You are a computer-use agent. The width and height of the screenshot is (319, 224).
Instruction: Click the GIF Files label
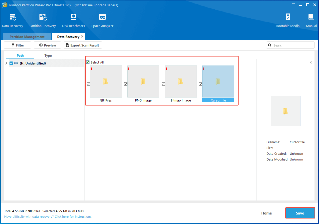[106, 100]
